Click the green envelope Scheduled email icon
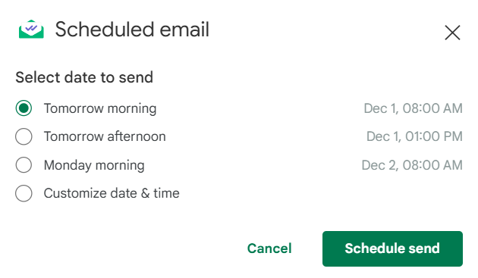This screenshot has width=478, height=278. pos(31,30)
